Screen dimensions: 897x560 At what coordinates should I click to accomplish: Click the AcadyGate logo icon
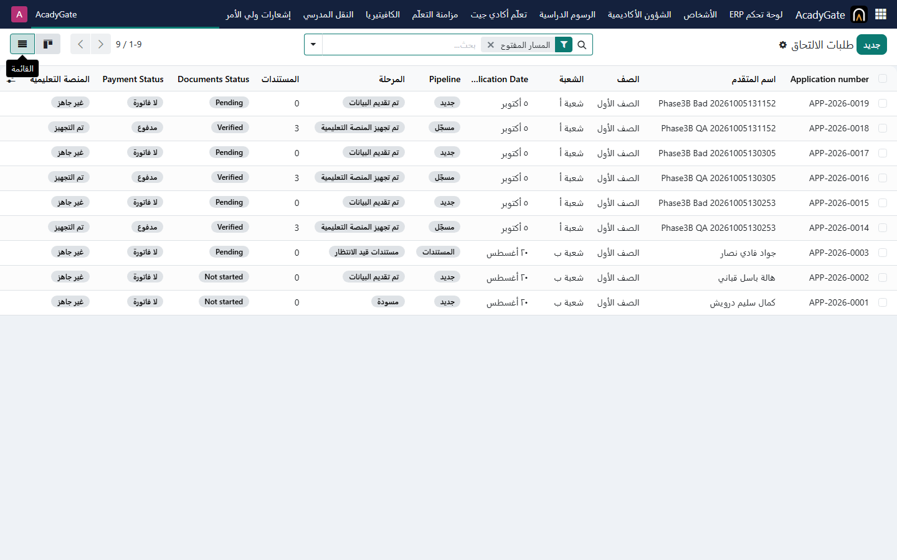(859, 14)
